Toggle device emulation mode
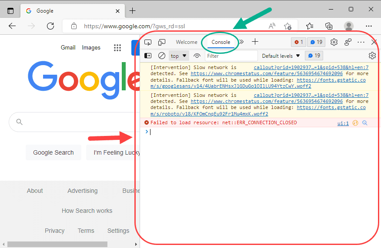Image resolution: width=381 pixels, height=248 pixels. point(162,42)
